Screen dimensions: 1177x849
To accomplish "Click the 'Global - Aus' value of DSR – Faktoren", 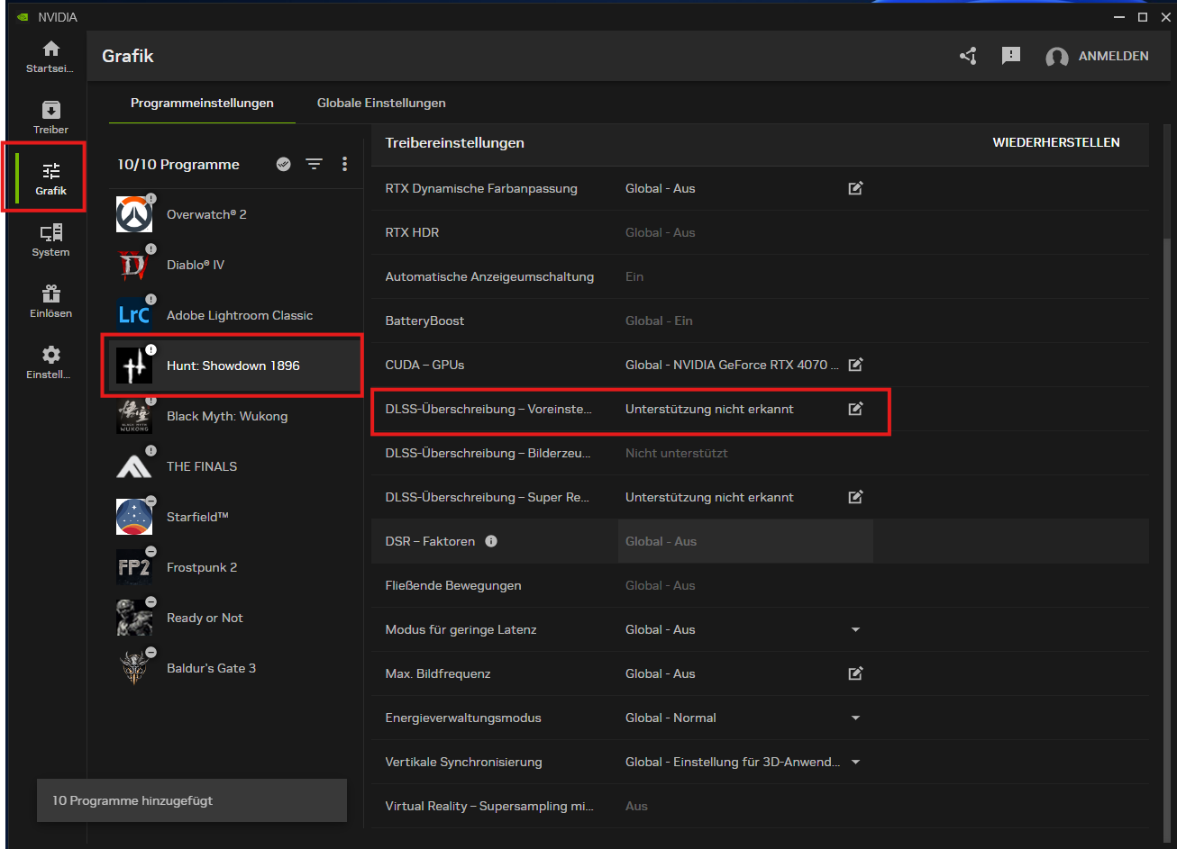I will pyautogui.click(x=661, y=541).
